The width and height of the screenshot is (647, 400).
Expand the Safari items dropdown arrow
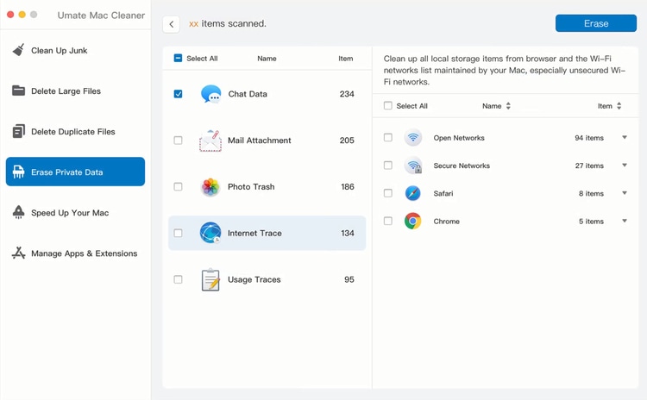click(625, 194)
